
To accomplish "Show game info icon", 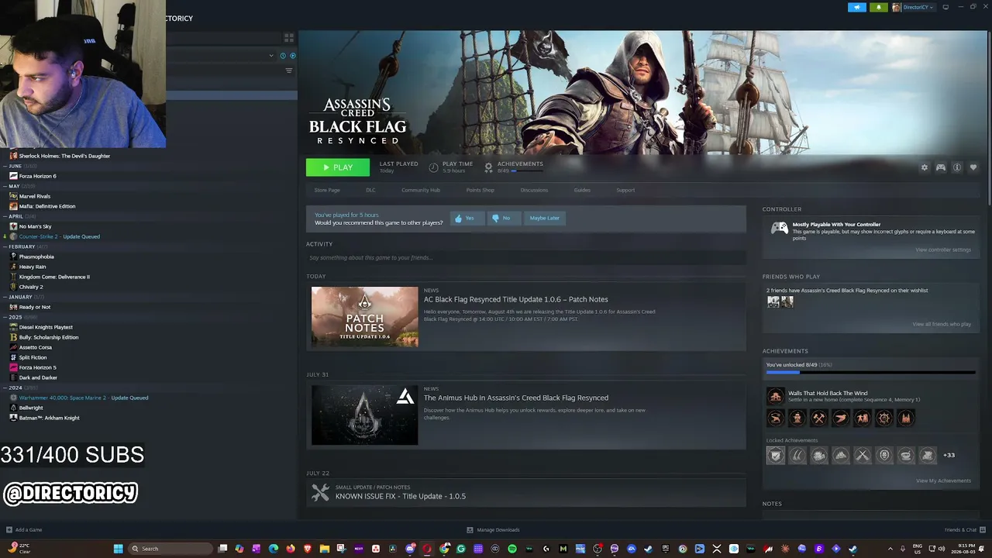I will tap(957, 167).
